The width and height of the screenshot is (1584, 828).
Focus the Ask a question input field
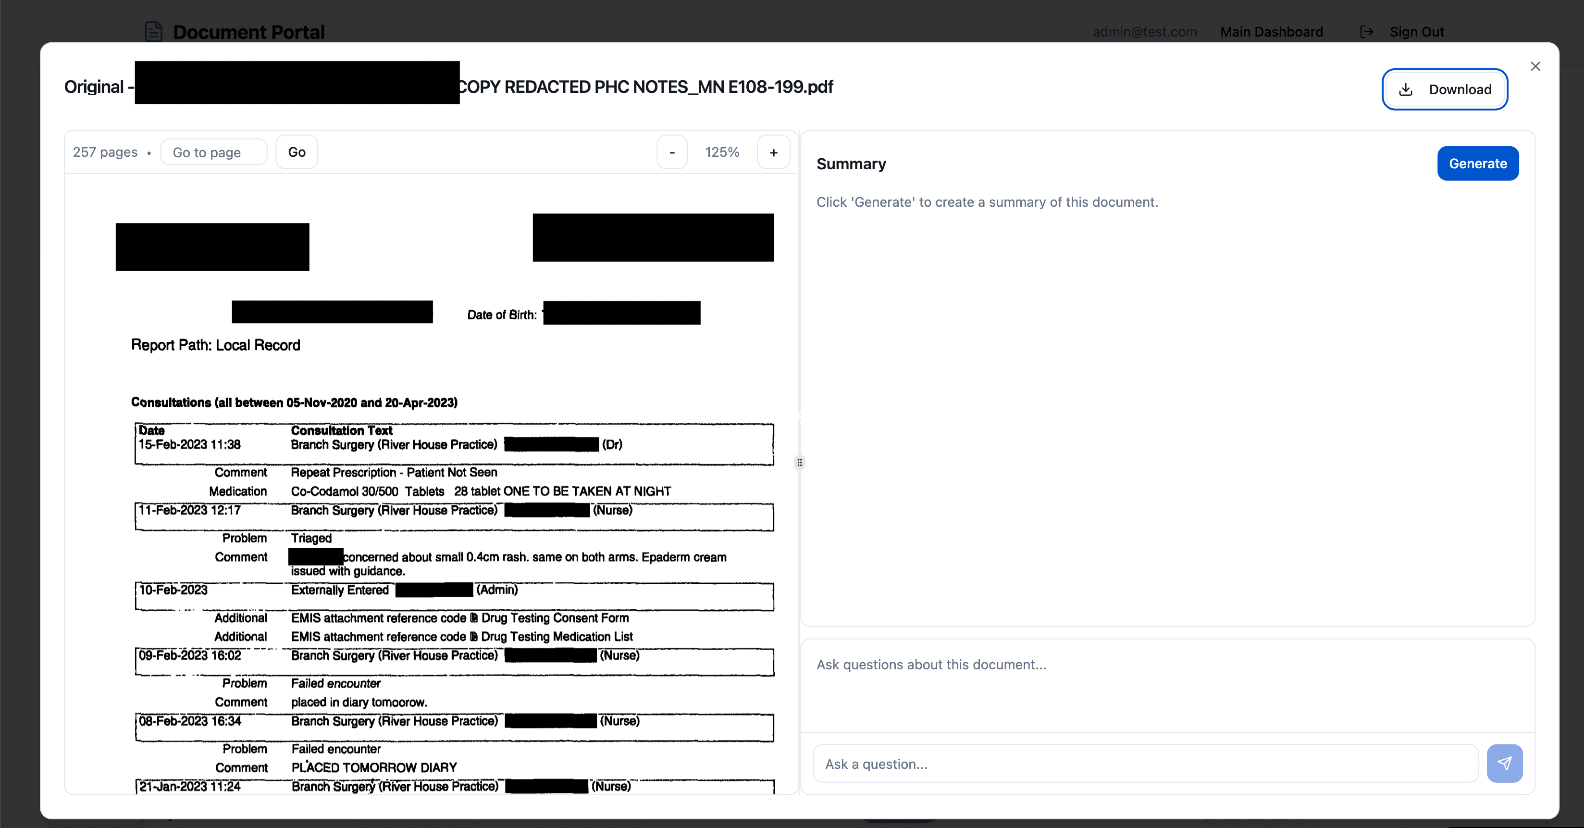1145,764
